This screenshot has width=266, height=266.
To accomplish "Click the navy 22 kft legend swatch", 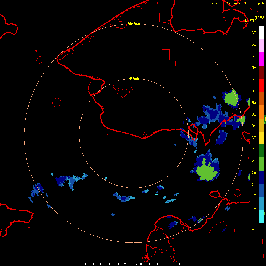I will [261, 177].
